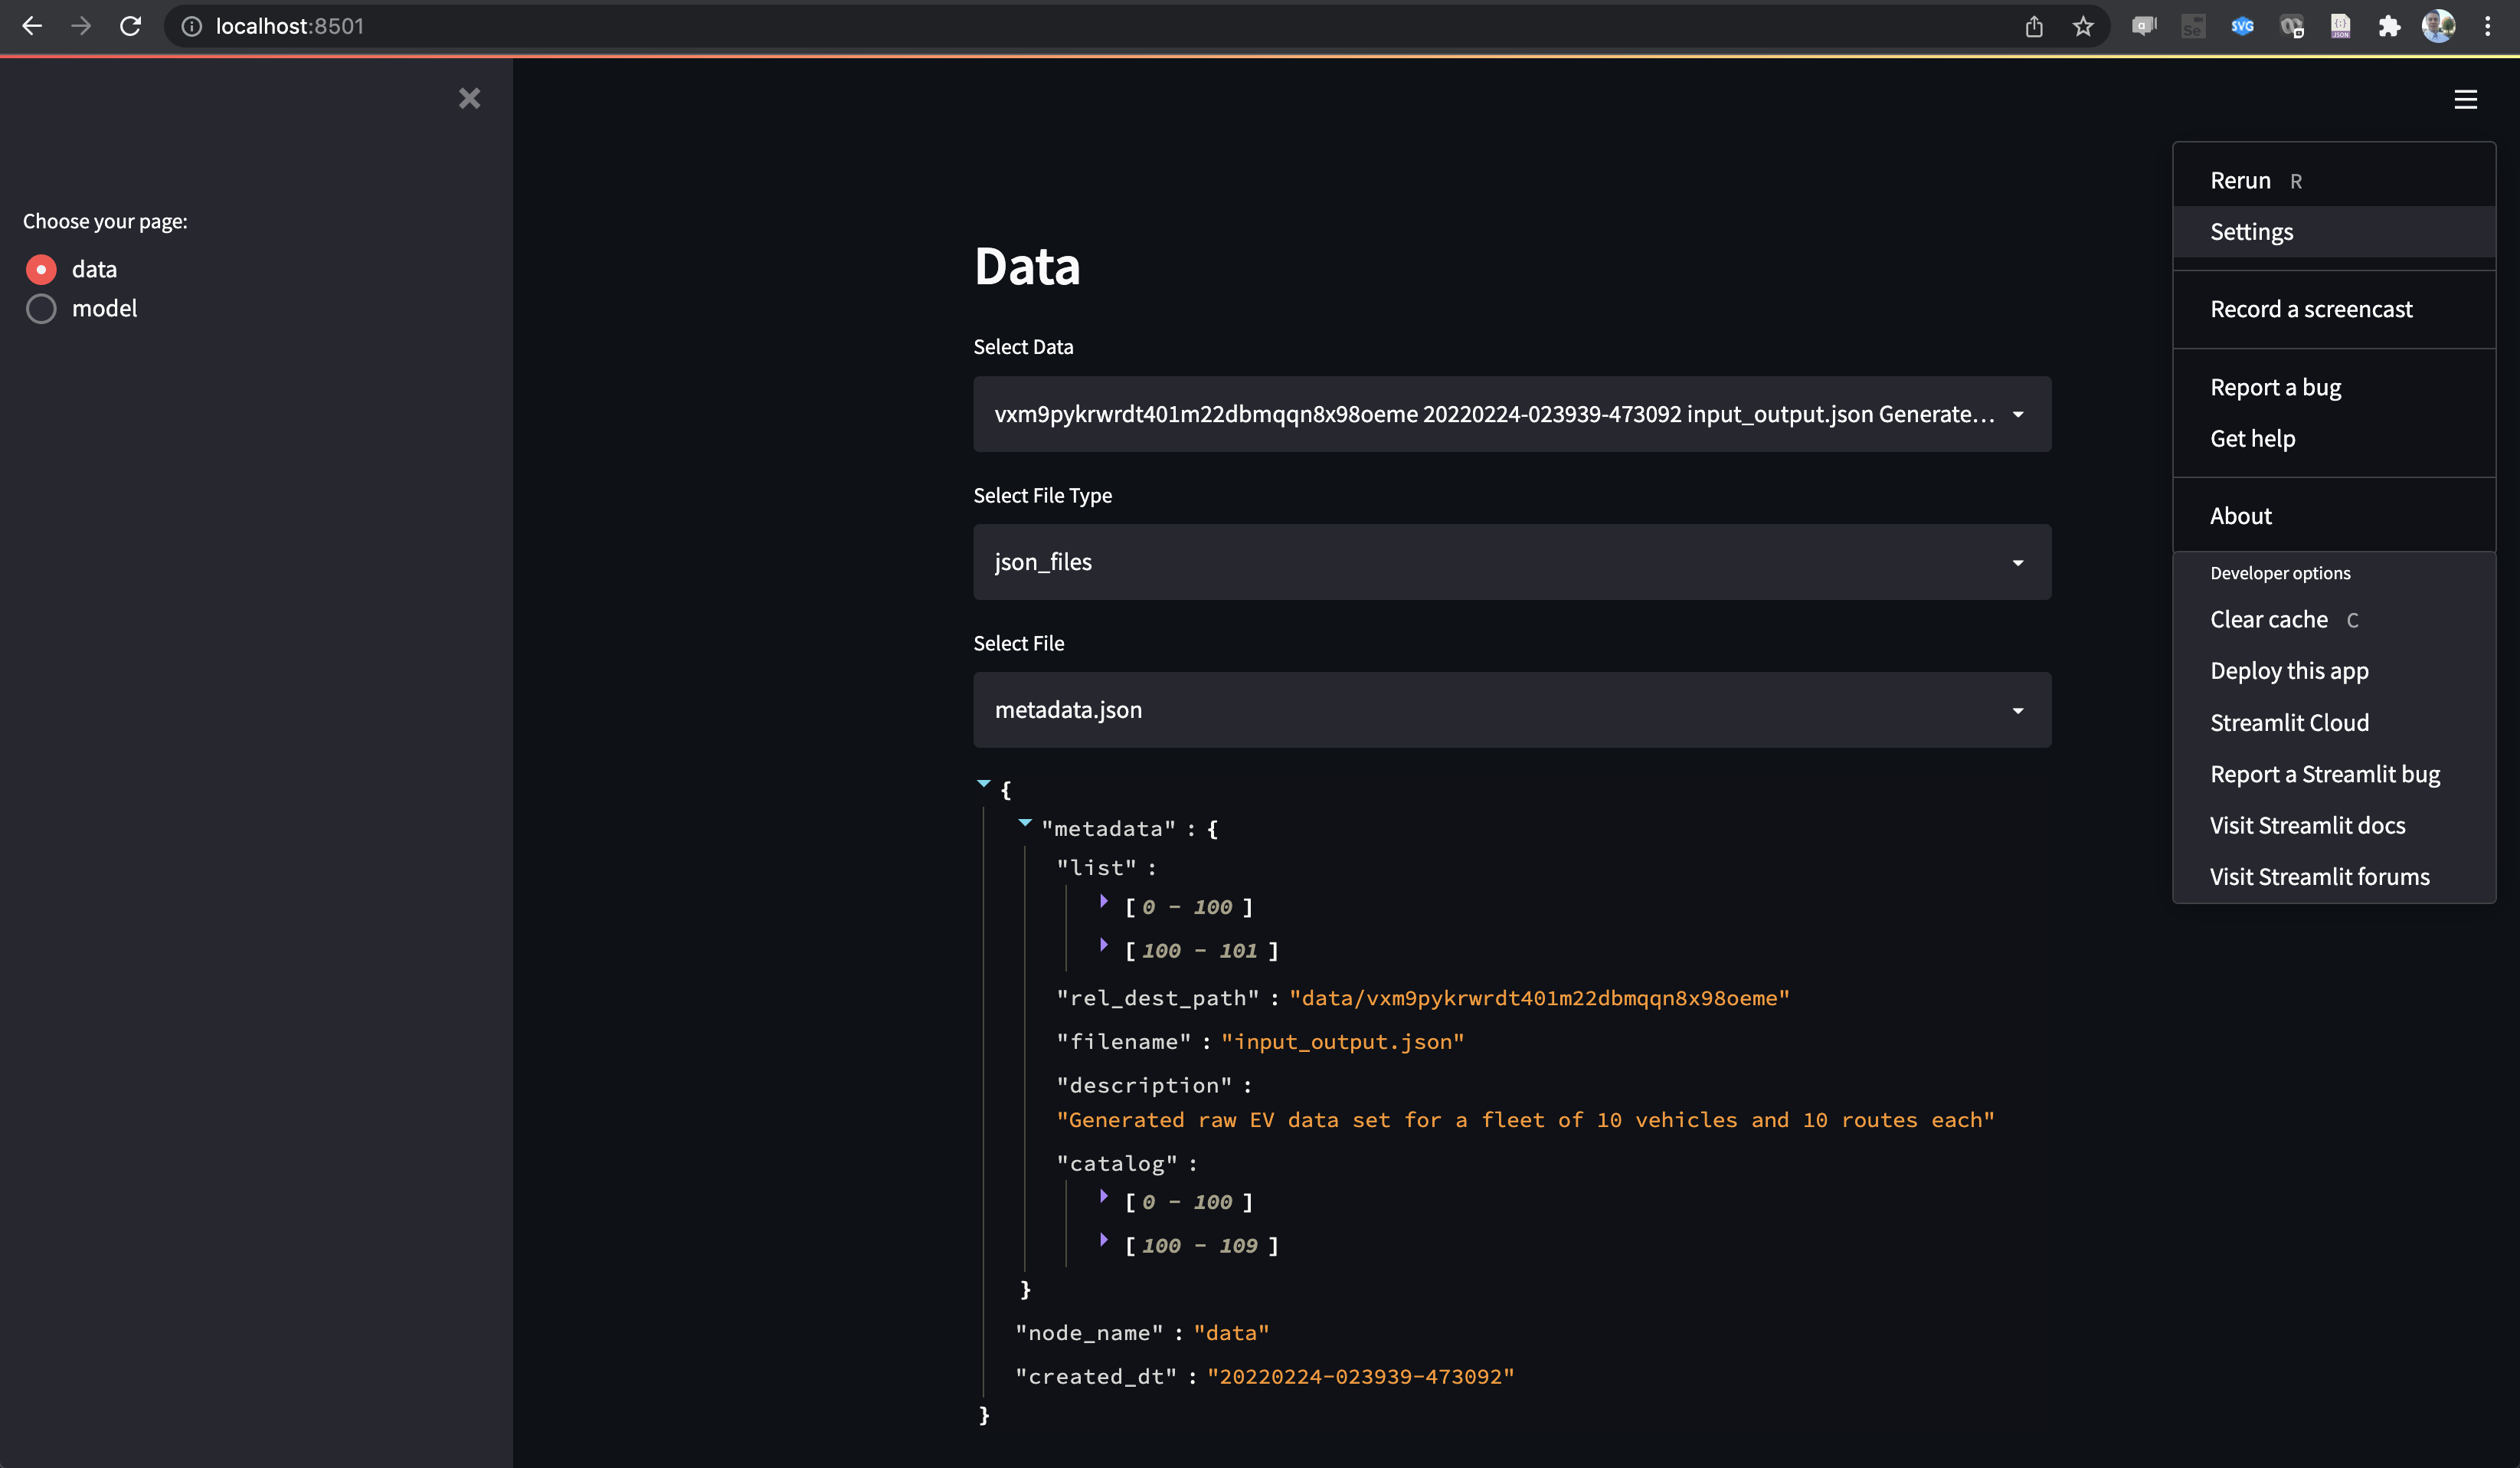This screenshot has height=1468, width=2520.
Task: Collapse the "metadata" object triangle
Action: tap(1025, 823)
